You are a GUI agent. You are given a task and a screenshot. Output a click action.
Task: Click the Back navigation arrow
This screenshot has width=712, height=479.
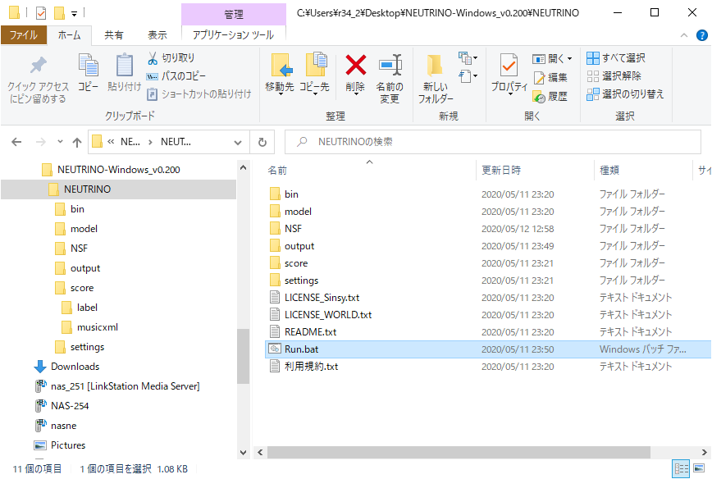coord(16,142)
